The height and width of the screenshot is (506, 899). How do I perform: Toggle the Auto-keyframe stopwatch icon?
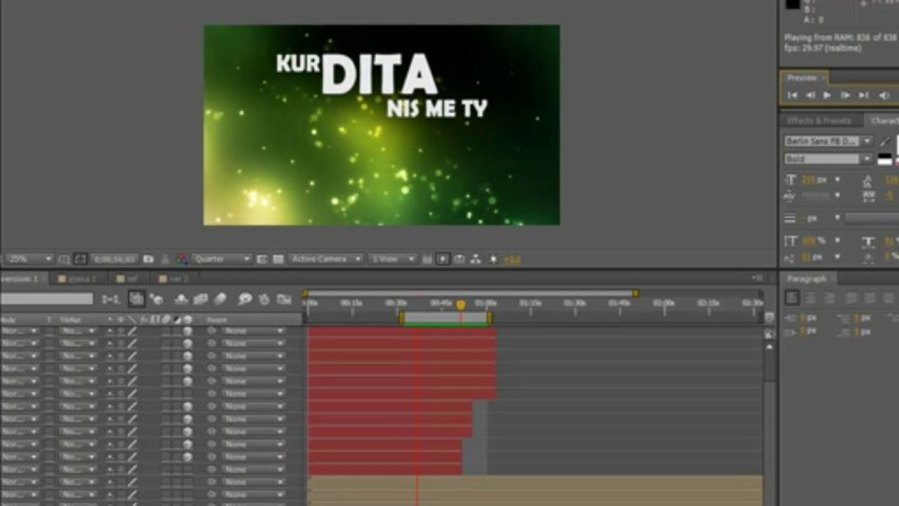click(x=264, y=299)
